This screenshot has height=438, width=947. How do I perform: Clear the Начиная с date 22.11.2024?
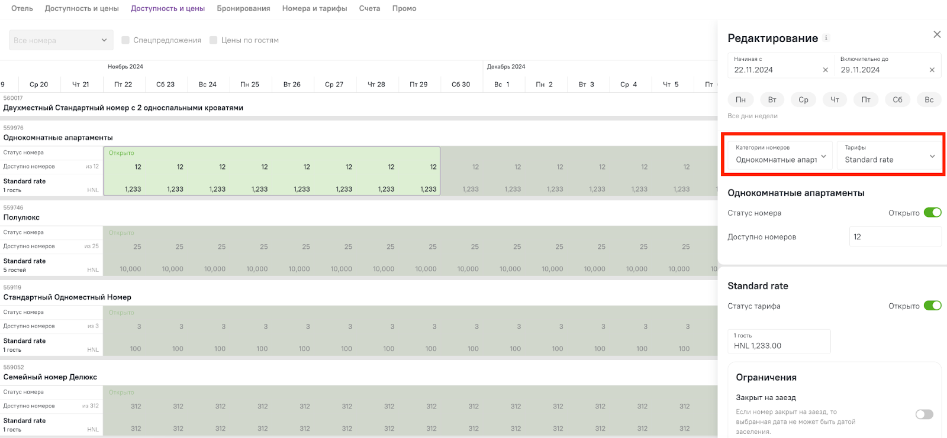point(826,70)
